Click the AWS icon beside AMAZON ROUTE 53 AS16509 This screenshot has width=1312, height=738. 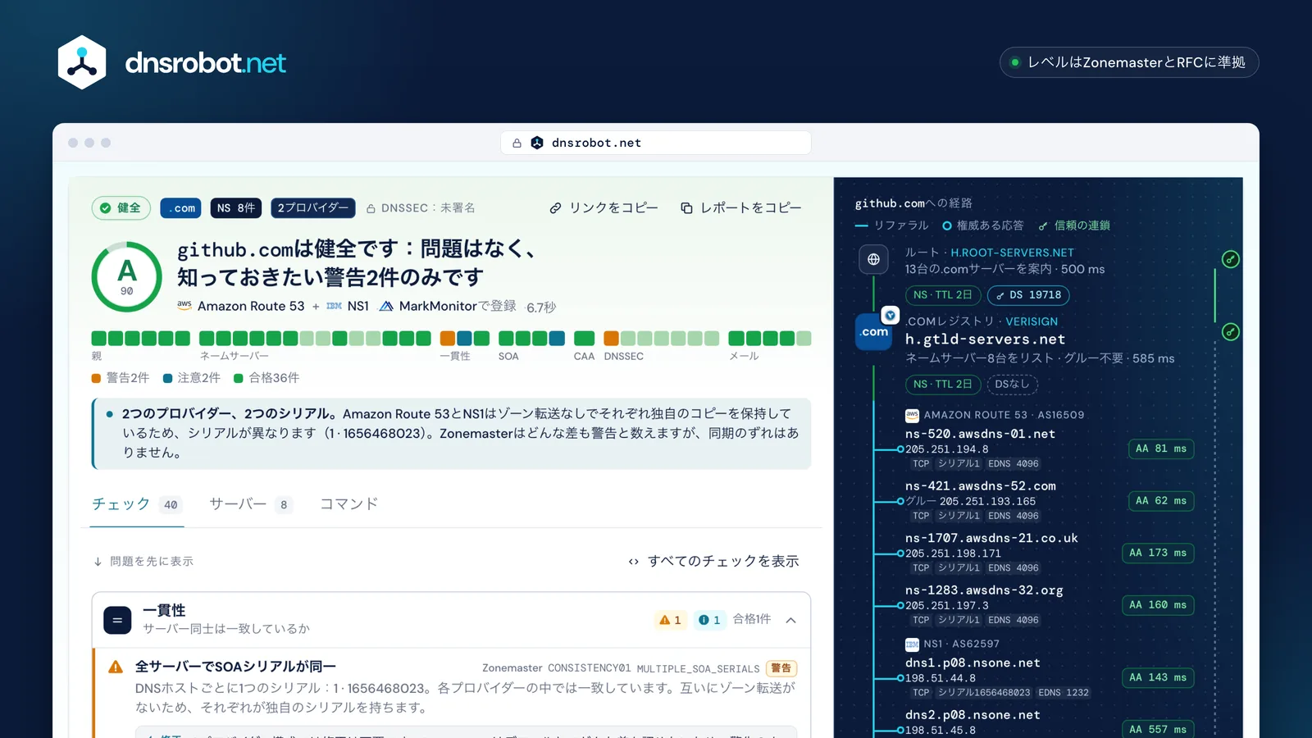tap(912, 415)
